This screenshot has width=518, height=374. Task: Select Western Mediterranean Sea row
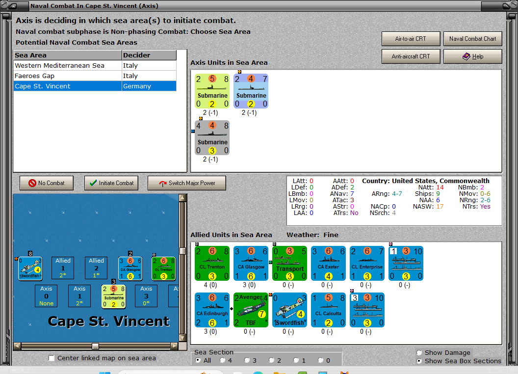[x=95, y=65]
